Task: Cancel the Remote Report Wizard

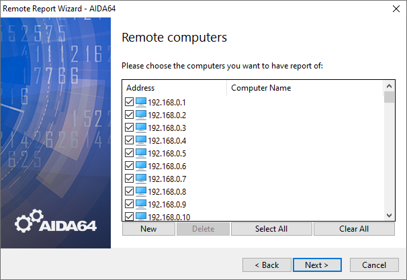Action: click(x=374, y=265)
